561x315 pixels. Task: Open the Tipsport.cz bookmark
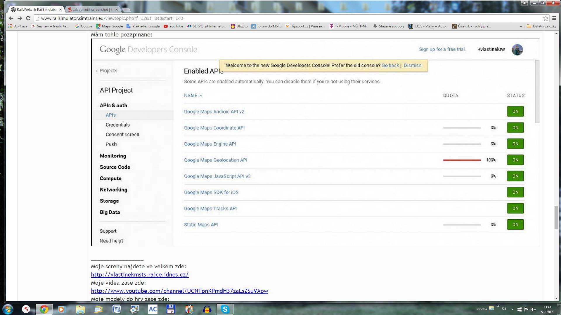pos(305,26)
